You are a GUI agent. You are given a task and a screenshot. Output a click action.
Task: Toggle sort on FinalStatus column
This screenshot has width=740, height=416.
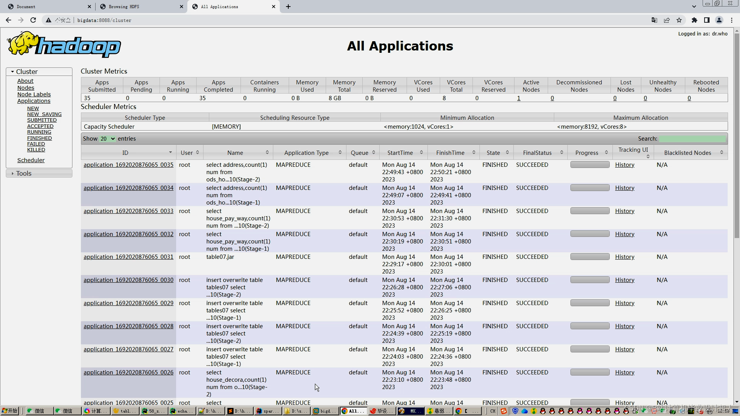(x=562, y=153)
